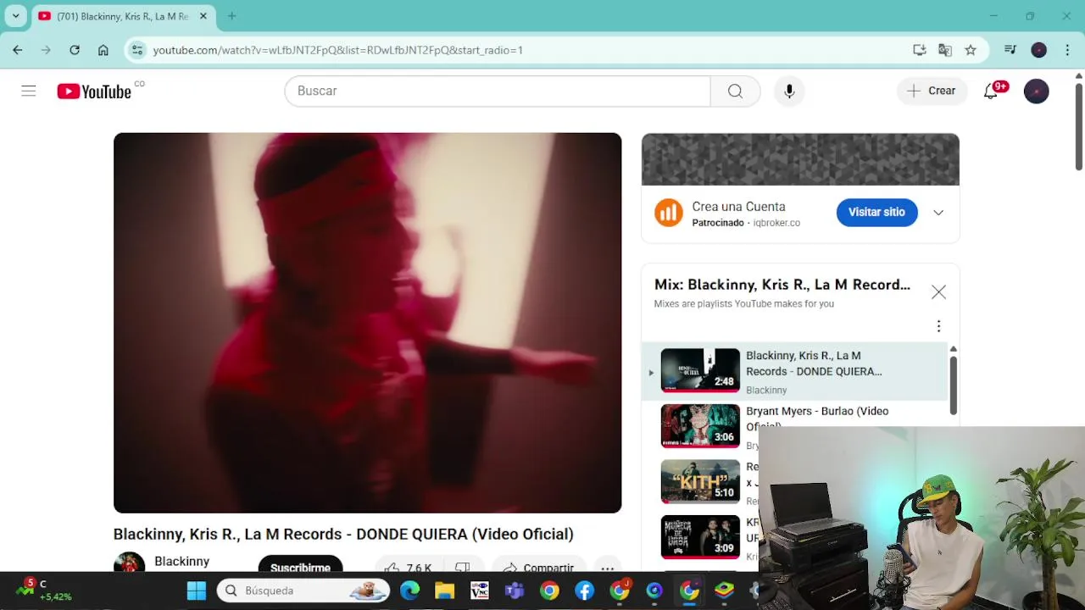Open BlueStacks icon on the taskbar
Screen dimensions: 1085x610
tap(724, 591)
